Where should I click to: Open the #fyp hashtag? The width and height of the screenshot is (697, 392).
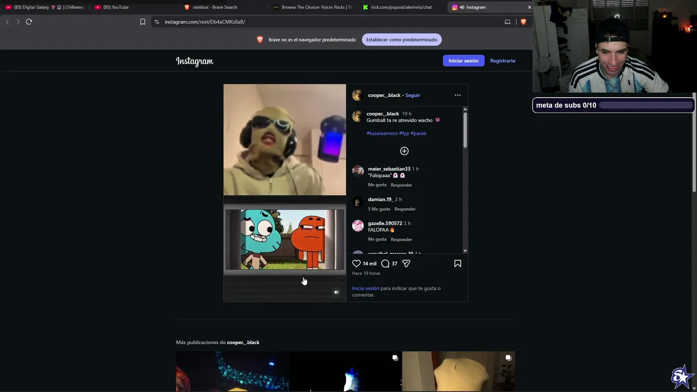(x=404, y=133)
